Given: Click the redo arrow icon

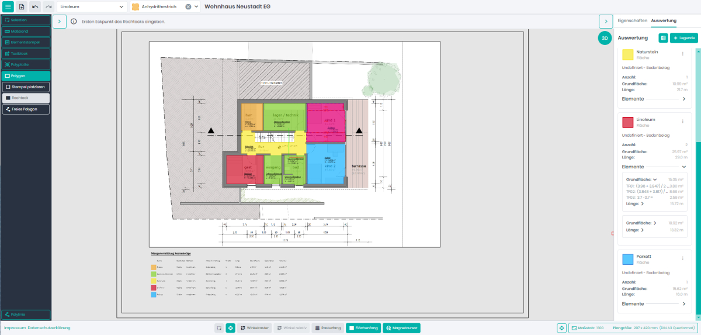Looking at the screenshot, I should 48,6.
